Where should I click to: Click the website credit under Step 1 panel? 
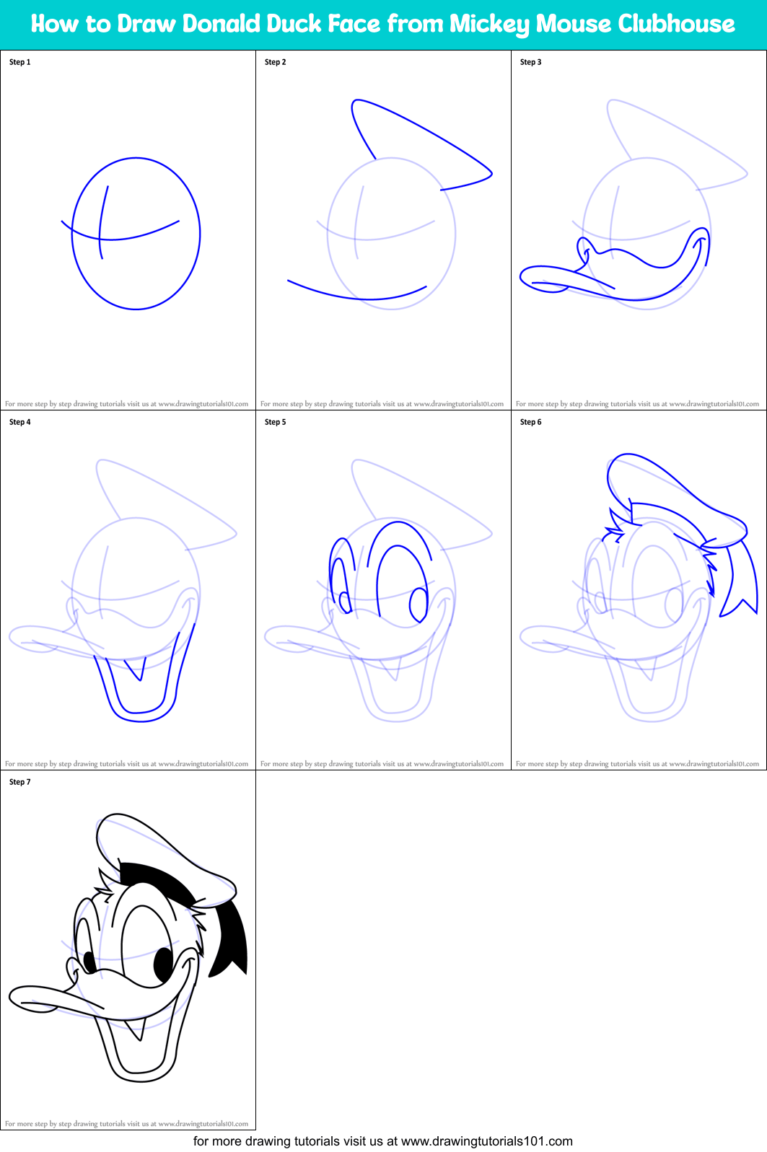[126, 404]
